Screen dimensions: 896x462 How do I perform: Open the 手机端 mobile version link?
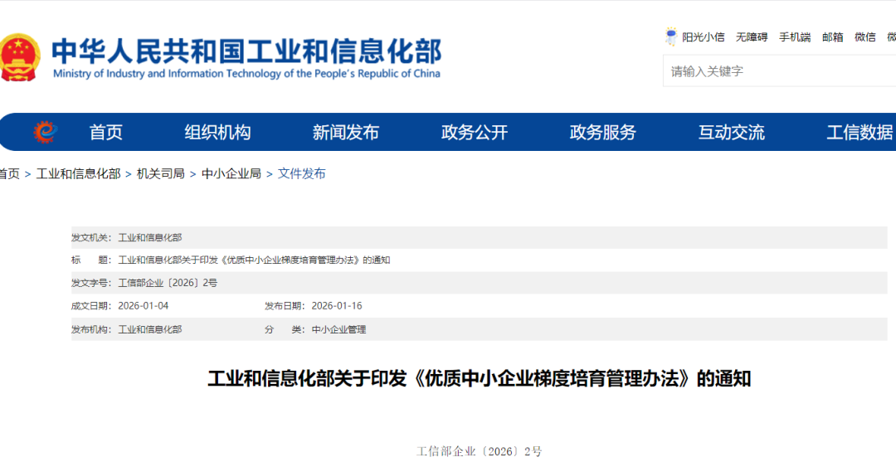795,37
